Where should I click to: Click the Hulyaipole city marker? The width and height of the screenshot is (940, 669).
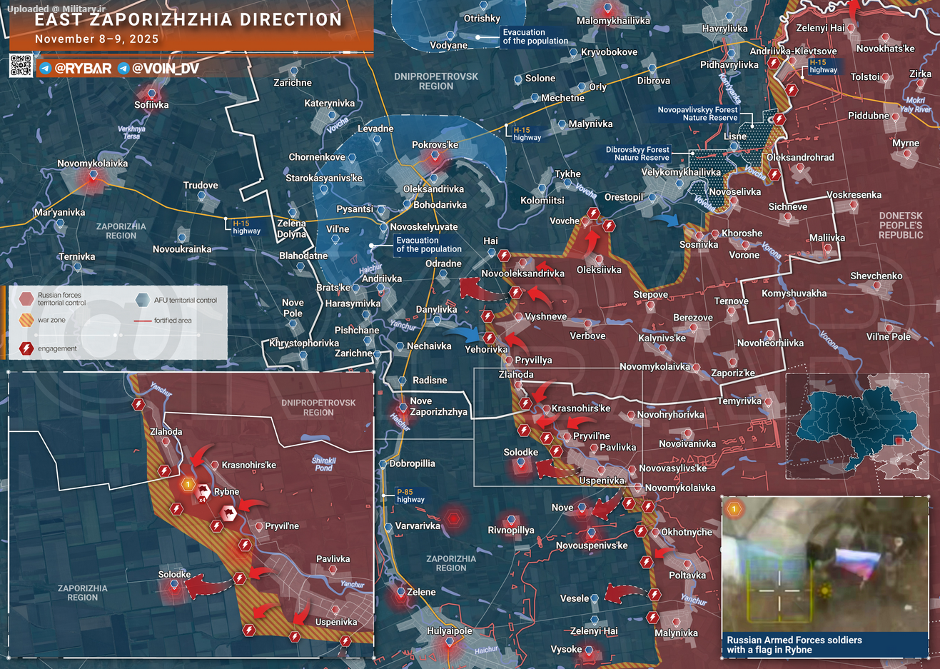450,642
